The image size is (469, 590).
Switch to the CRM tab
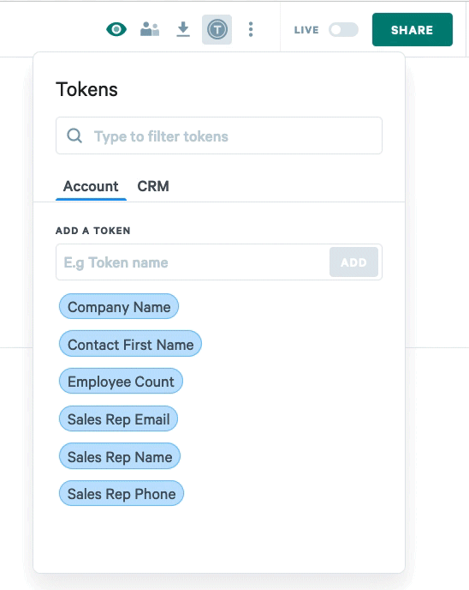pos(153,187)
